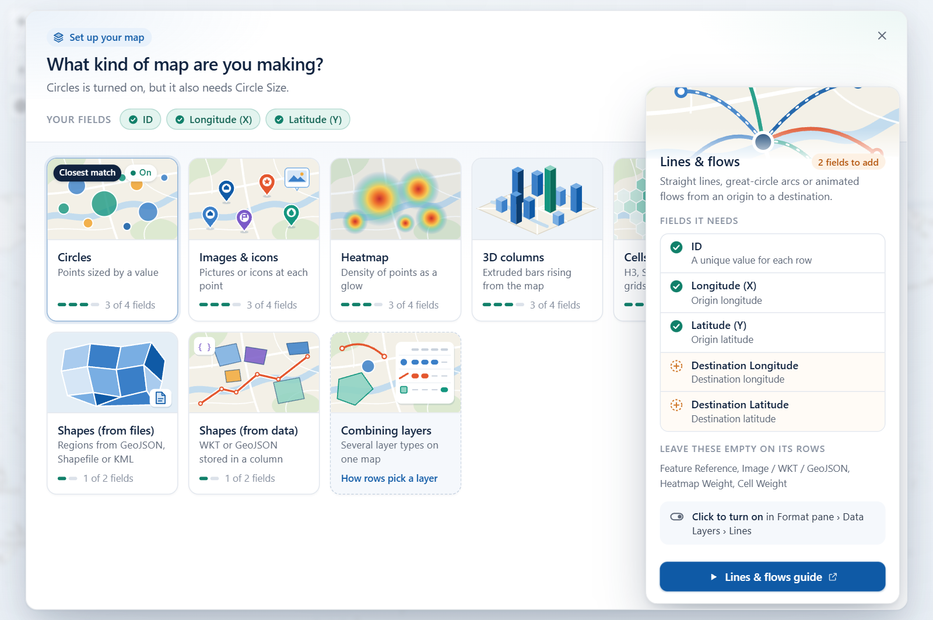This screenshot has height=620, width=933.
Task: Click the external link icon on guide button
Action: [x=833, y=577]
